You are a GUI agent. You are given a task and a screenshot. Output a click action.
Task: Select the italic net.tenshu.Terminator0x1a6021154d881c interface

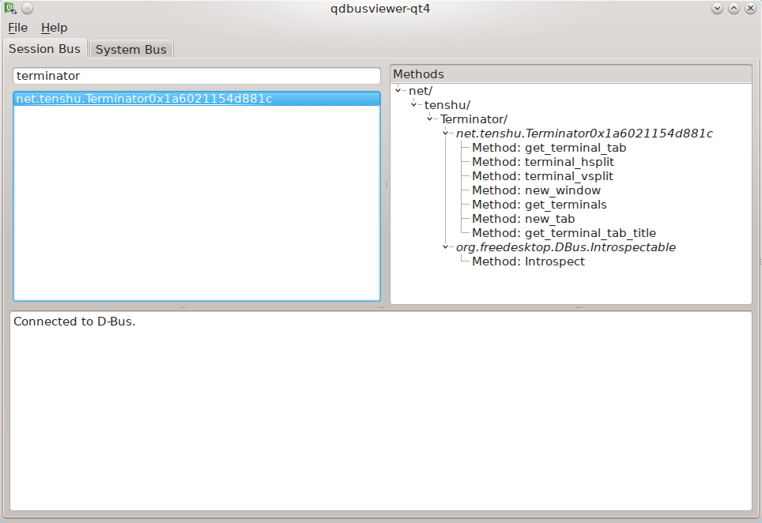click(x=584, y=134)
